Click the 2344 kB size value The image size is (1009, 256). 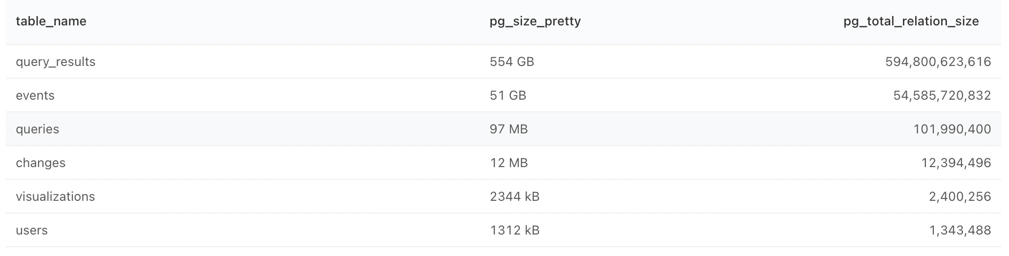[x=515, y=196]
